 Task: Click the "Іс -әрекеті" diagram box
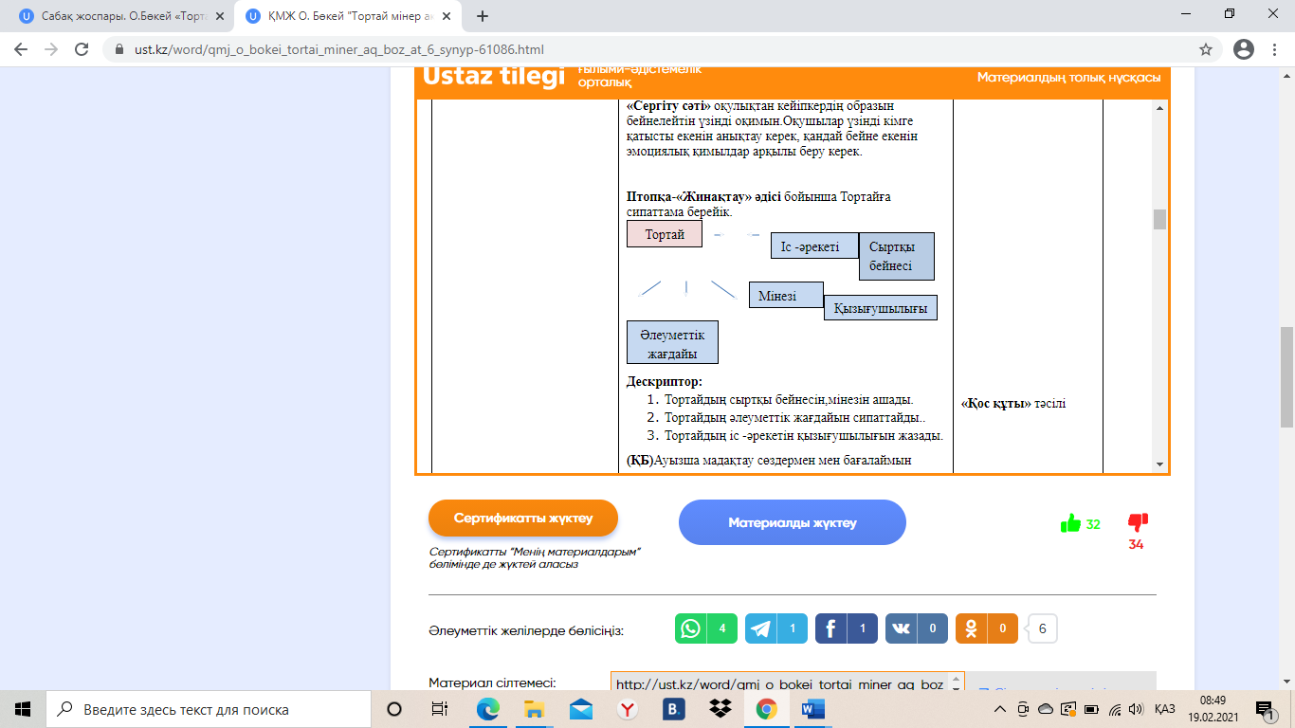point(814,246)
